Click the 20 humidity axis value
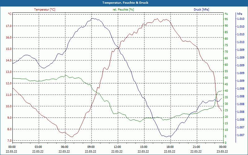The width and height of the screenshot is (248, 155). (x=226, y=117)
